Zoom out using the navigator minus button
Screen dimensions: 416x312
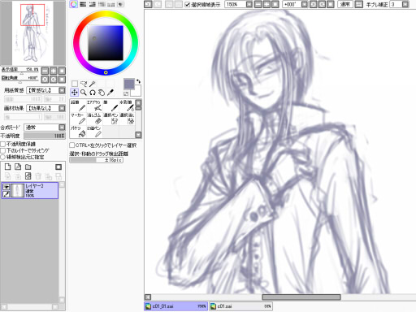pyautogui.click(x=45, y=71)
